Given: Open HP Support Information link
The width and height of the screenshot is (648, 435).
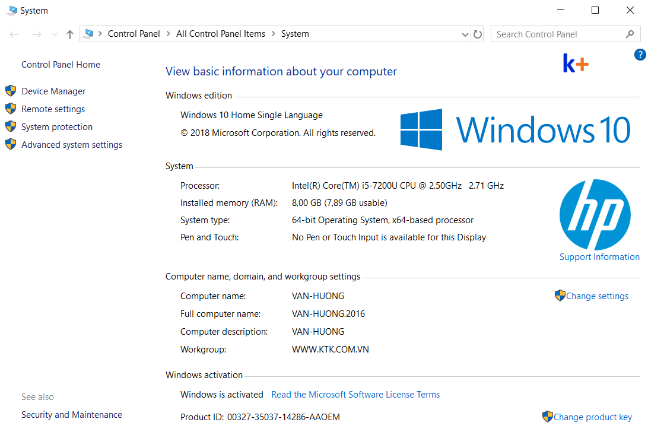Looking at the screenshot, I should (x=600, y=257).
